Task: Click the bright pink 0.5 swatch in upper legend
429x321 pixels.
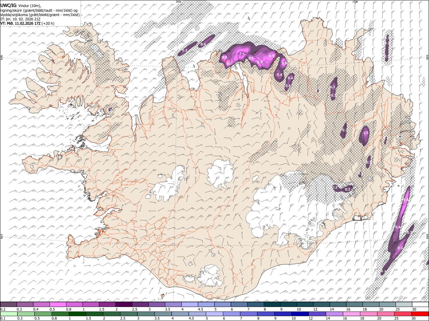Action: [x=58, y=305]
